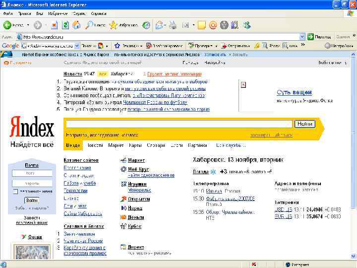The image size is (357, 268).
Task: Close the Yandex Bar banner via Закрыть
Action: tap(238, 55)
